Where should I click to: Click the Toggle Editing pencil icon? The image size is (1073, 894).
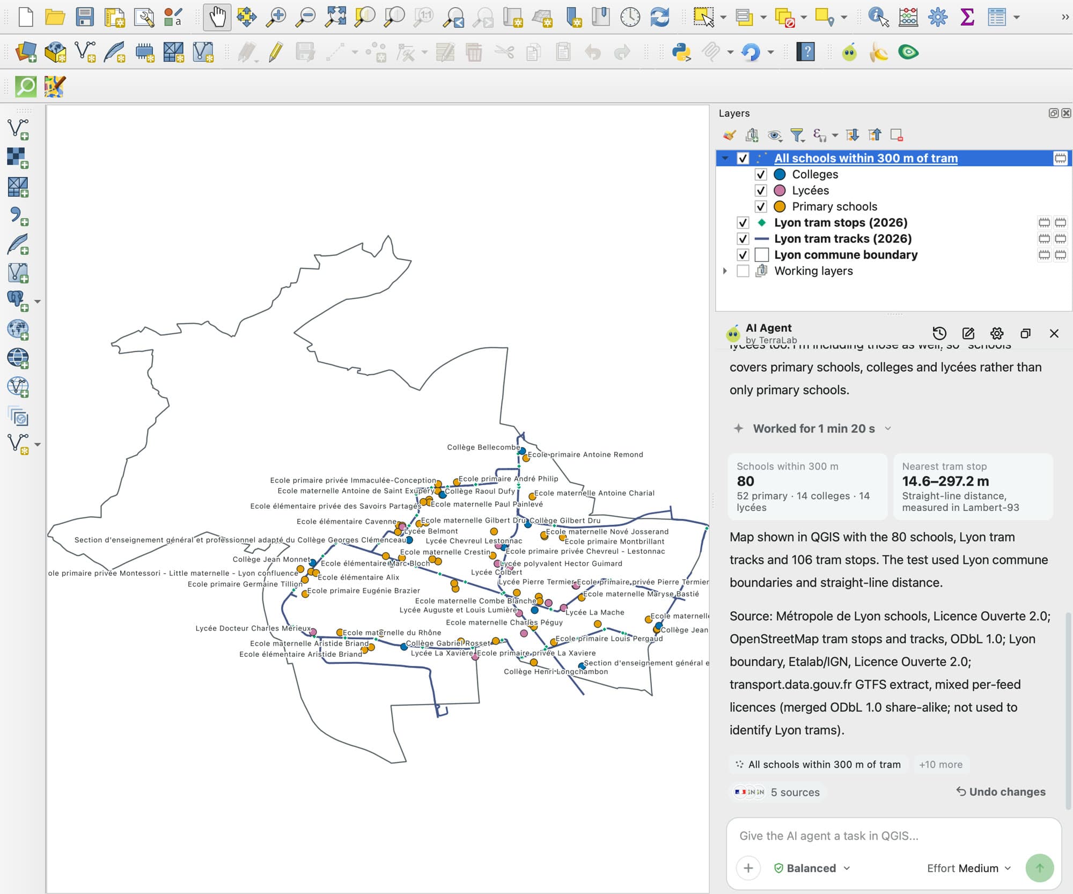click(x=276, y=52)
